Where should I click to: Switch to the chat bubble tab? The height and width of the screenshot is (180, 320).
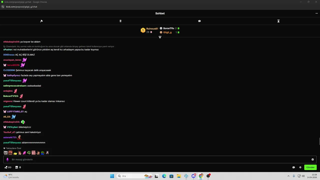199,21
